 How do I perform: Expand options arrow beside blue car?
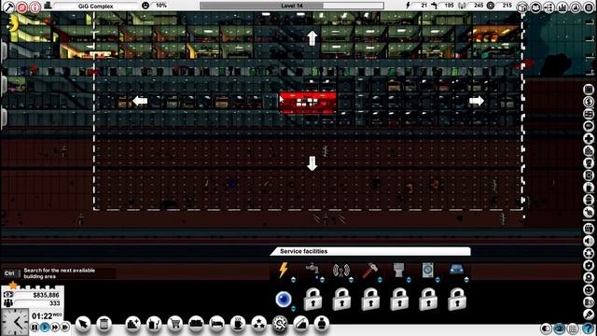point(466,280)
